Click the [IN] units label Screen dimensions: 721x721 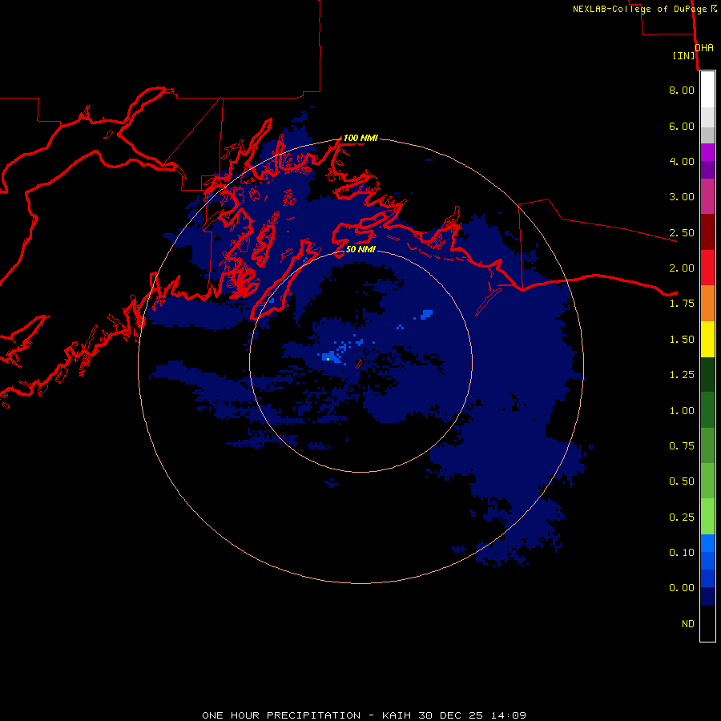pyautogui.click(x=684, y=55)
